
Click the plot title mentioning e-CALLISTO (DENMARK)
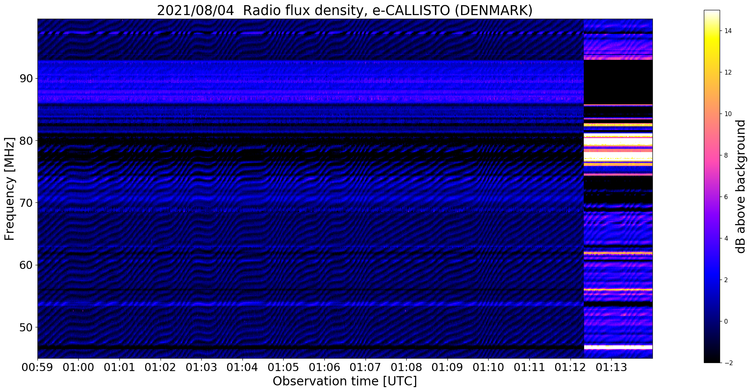(x=345, y=10)
